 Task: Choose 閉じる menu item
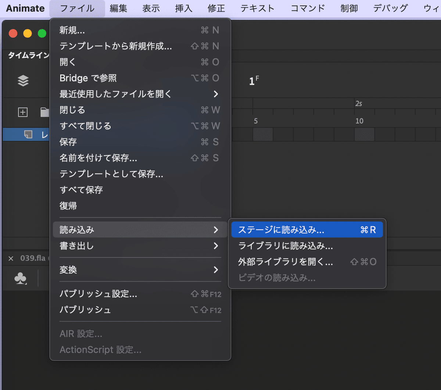pyautogui.click(x=140, y=110)
